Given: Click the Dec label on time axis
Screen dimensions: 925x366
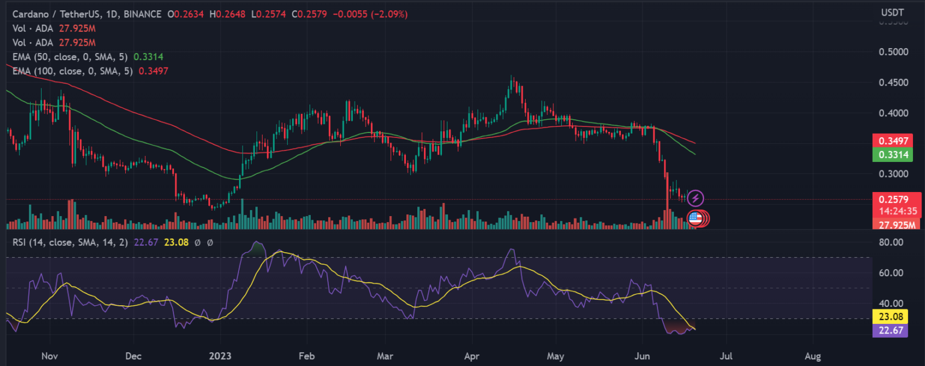Looking at the screenshot, I should [x=134, y=356].
